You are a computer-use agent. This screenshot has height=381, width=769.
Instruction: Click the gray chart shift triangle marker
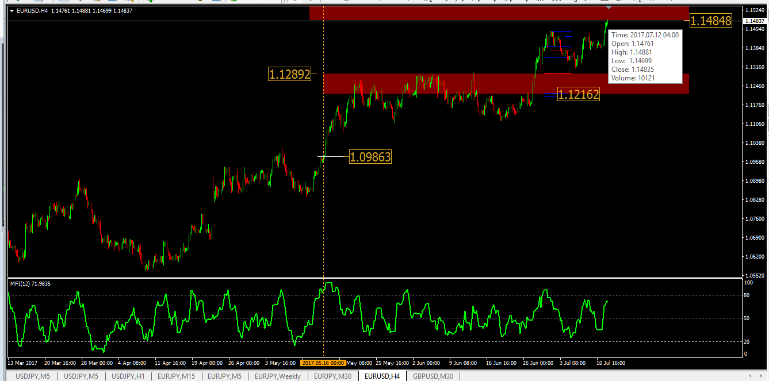[x=609, y=8]
